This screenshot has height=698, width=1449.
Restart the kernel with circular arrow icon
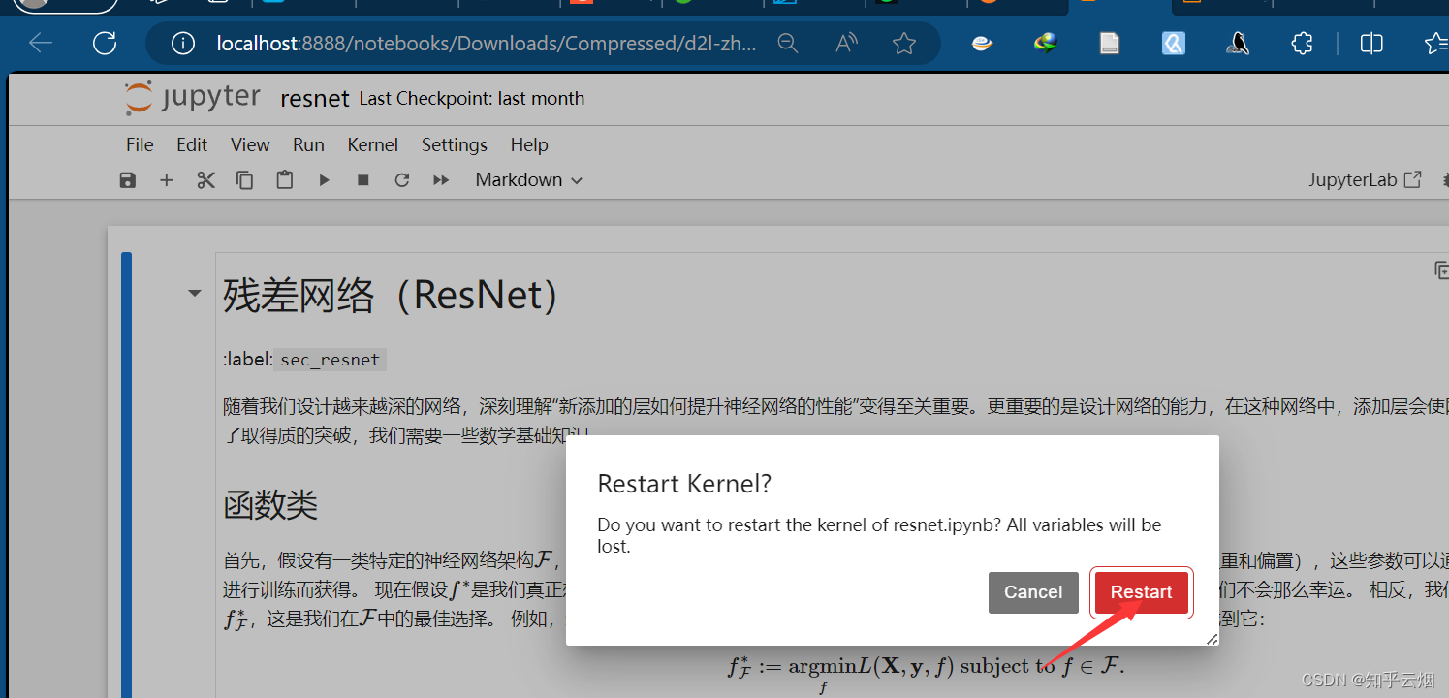coord(402,180)
